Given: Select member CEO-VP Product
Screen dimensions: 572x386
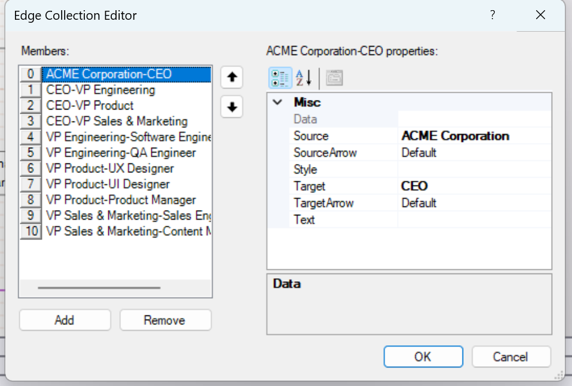Looking at the screenshot, I should tap(127, 105).
